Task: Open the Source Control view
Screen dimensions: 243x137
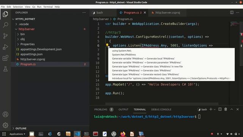Action: (x=5, y=36)
